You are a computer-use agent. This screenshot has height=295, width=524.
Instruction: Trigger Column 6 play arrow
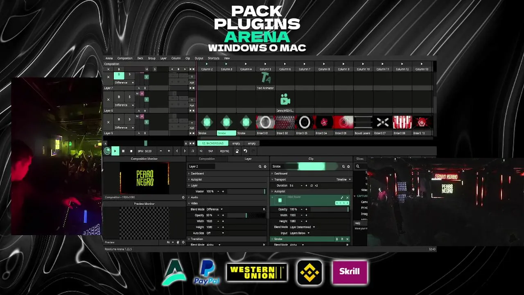[x=285, y=64]
